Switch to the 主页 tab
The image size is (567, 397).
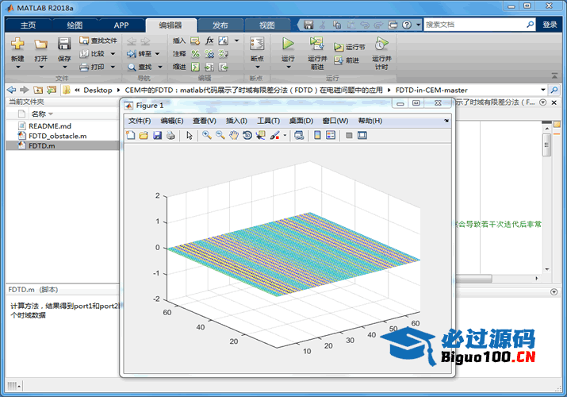tap(29, 25)
